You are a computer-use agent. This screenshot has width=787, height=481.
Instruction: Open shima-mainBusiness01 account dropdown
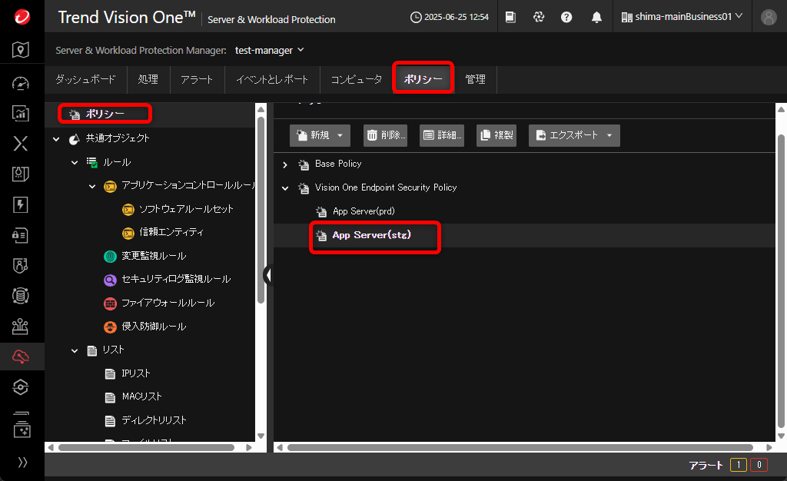pyautogui.click(x=682, y=17)
